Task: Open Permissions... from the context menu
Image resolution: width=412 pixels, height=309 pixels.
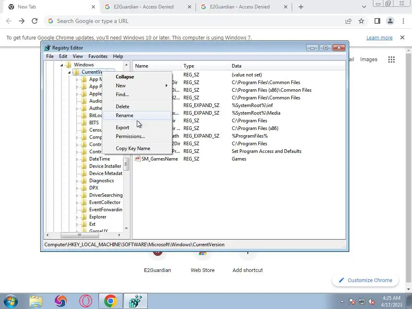Action: click(x=137, y=136)
